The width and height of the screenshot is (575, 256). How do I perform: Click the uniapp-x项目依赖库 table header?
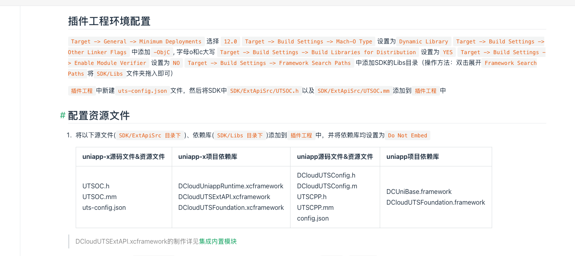coord(208,157)
